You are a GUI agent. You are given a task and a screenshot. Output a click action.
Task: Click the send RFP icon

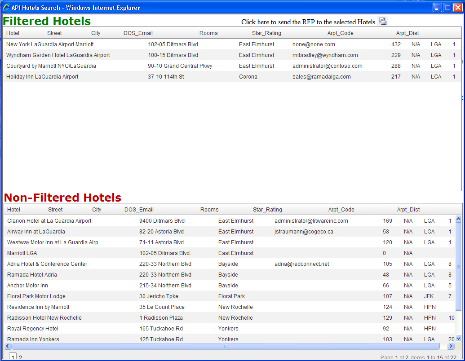(x=383, y=22)
